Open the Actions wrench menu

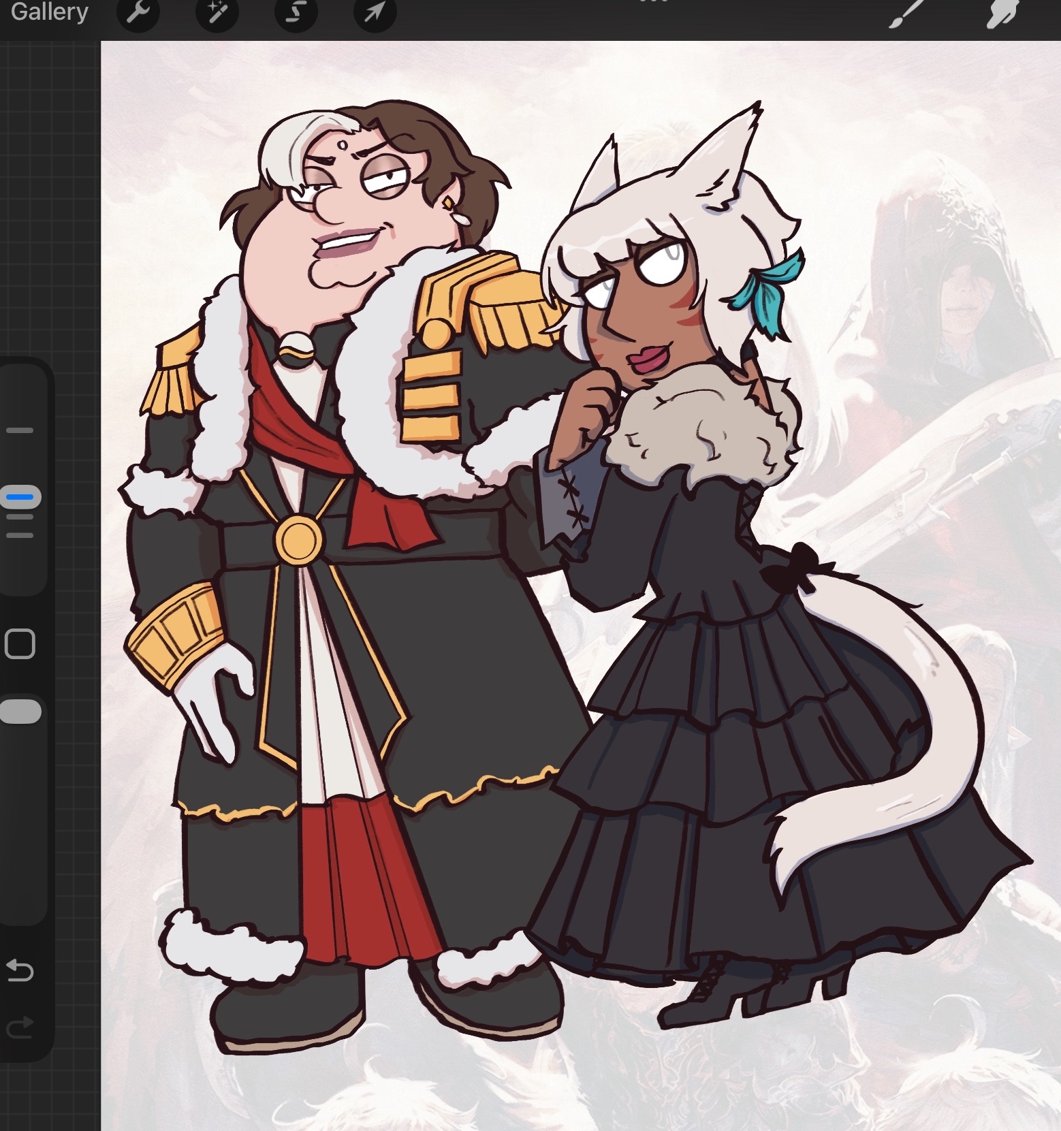138,12
